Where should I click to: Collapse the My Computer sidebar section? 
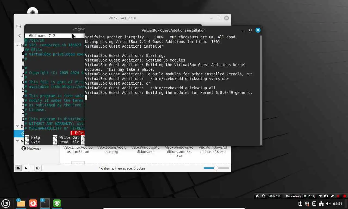pyautogui.click(x=17, y=45)
